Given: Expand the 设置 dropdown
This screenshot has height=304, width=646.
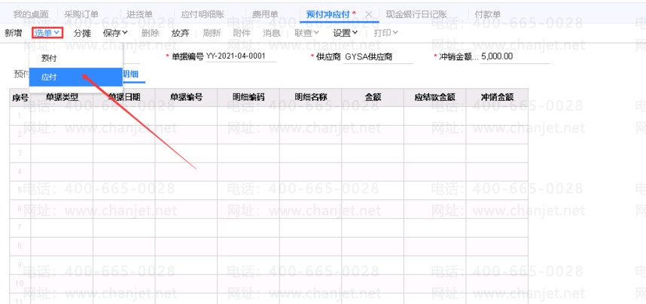Looking at the screenshot, I should tap(346, 33).
